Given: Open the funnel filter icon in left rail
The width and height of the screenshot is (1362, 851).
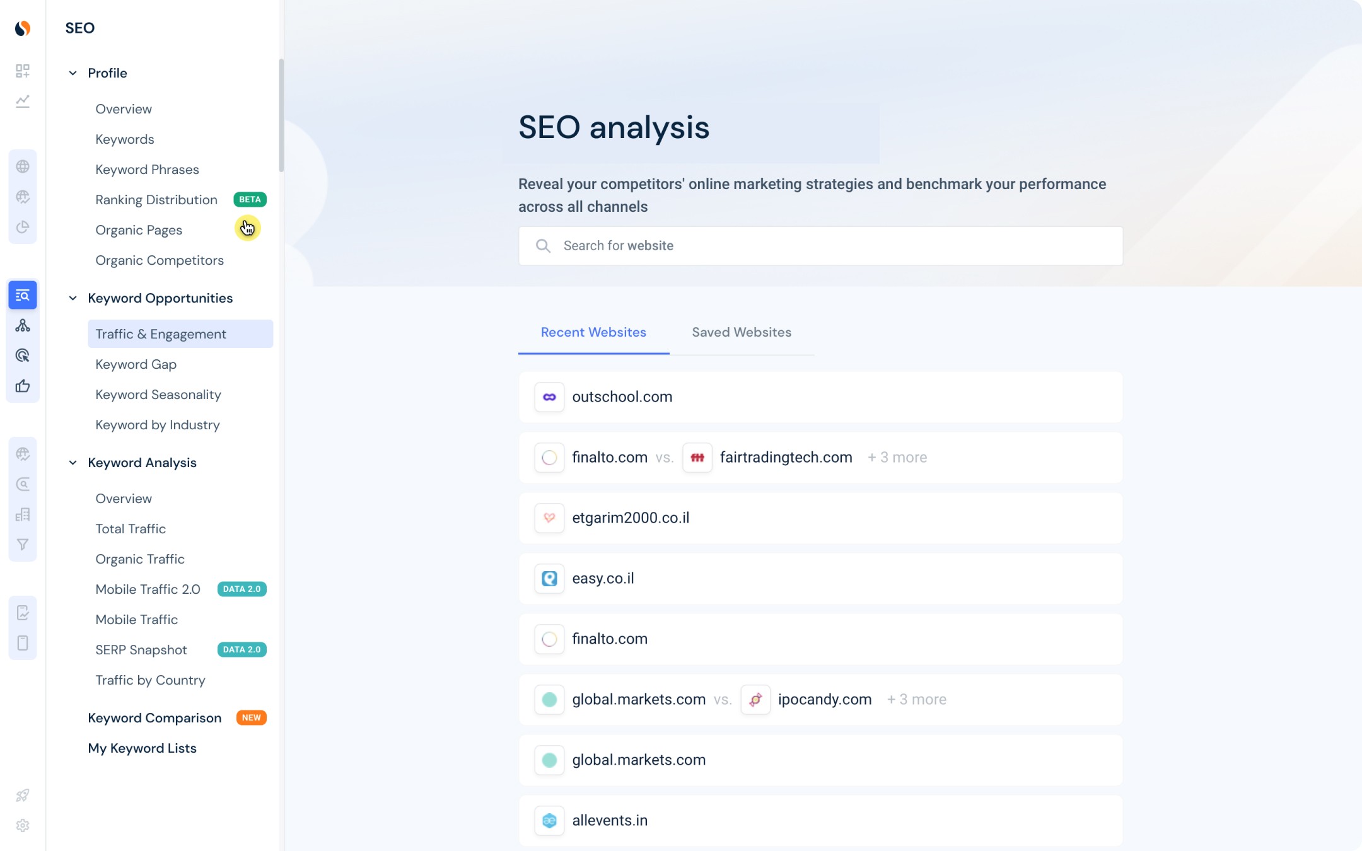Looking at the screenshot, I should (x=23, y=545).
